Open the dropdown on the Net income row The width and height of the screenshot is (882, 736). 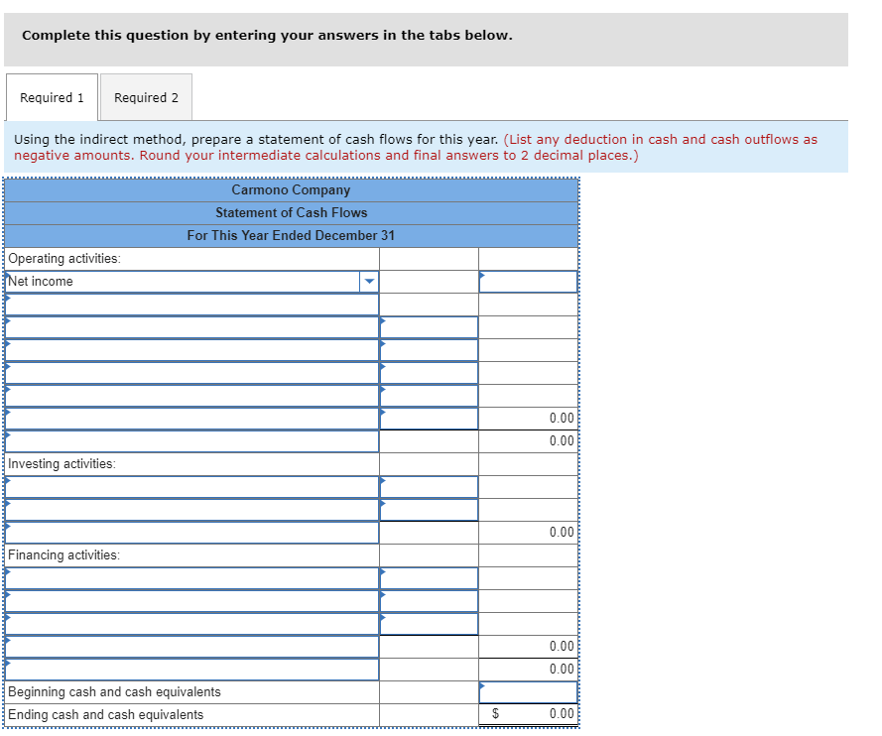point(368,281)
